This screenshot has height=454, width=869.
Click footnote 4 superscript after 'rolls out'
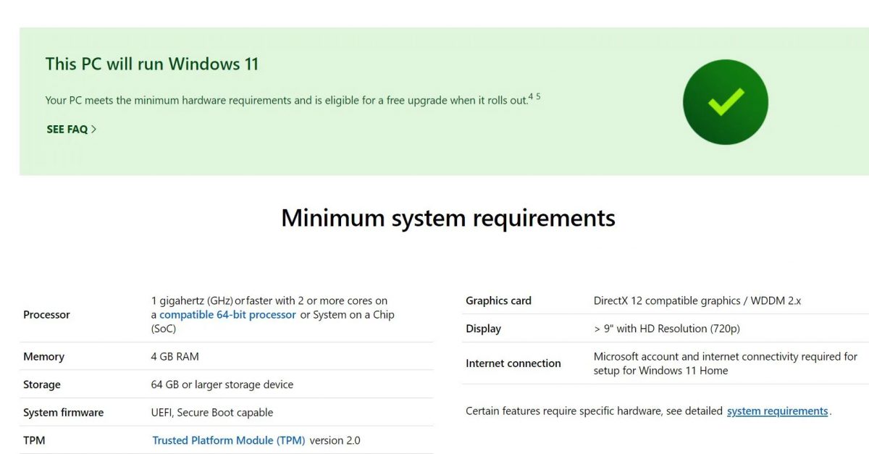[531, 96]
